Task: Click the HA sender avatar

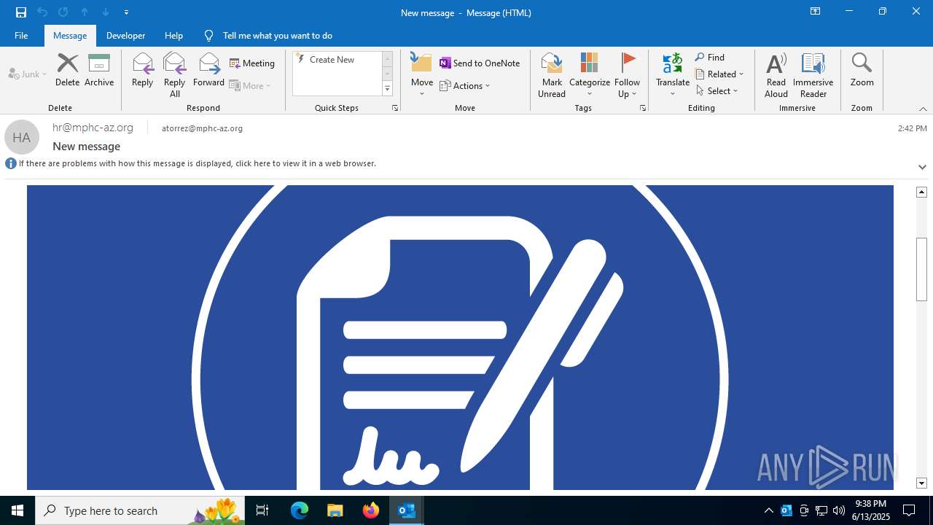Action: 22,137
